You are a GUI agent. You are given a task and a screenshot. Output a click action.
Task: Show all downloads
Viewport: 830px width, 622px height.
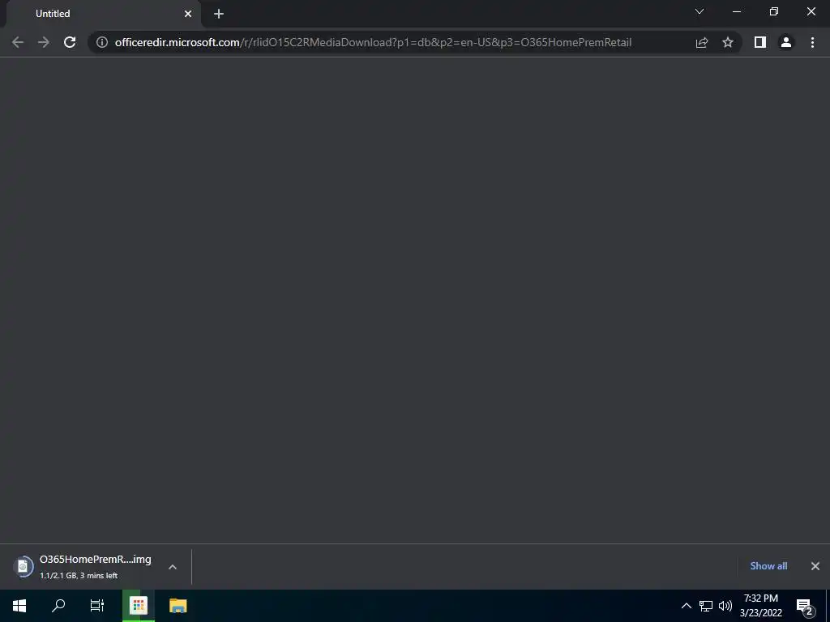click(x=768, y=566)
